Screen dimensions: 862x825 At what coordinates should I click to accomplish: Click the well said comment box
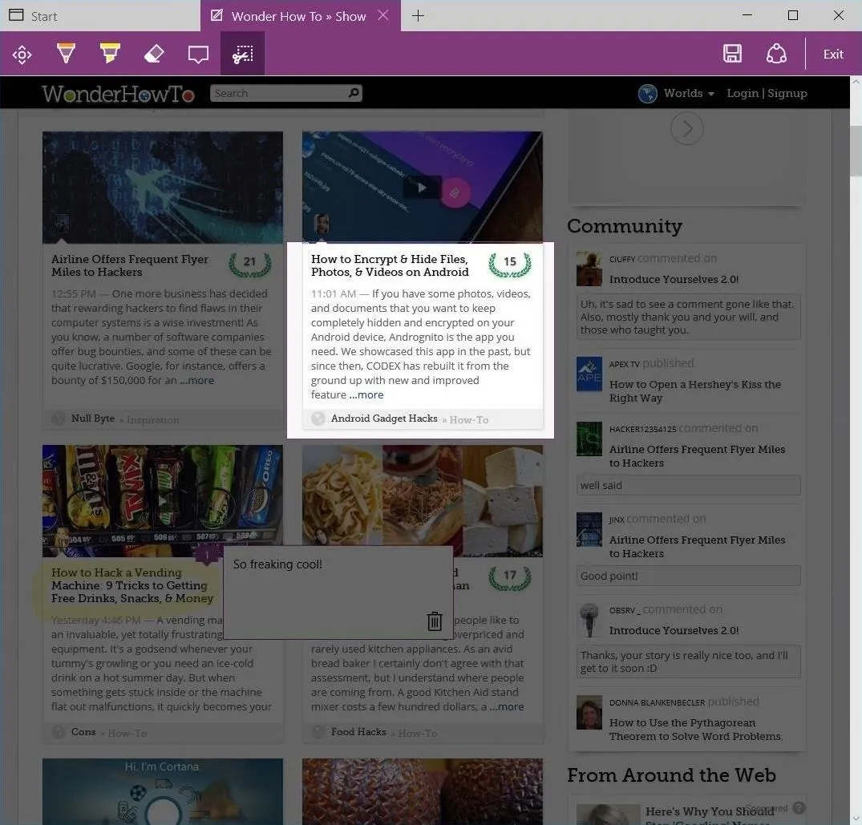pyautogui.click(x=688, y=485)
